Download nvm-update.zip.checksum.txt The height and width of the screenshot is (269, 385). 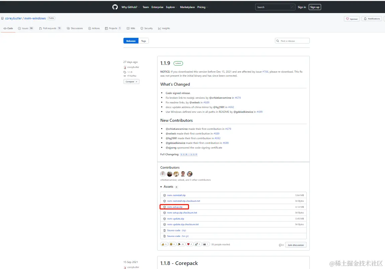(x=183, y=224)
